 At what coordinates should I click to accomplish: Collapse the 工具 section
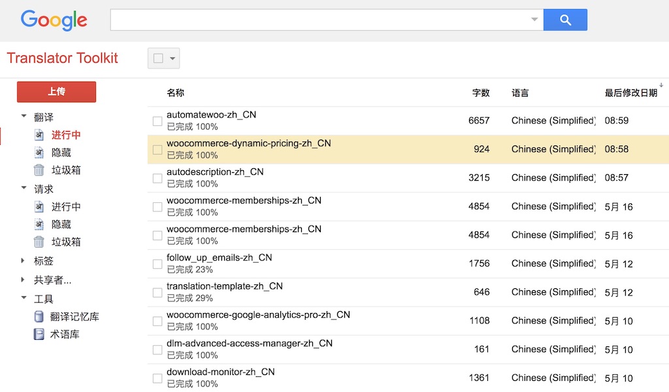click(x=24, y=299)
